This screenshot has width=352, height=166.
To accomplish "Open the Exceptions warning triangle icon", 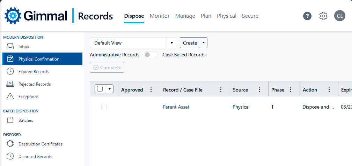I will (x=10, y=97).
